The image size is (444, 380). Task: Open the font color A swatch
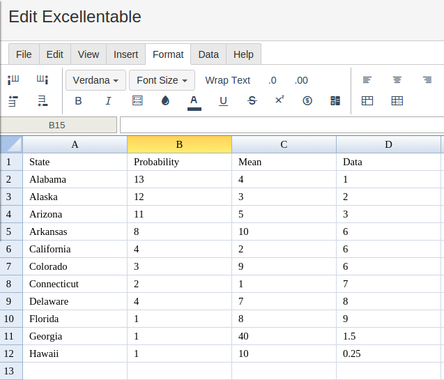point(194,102)
